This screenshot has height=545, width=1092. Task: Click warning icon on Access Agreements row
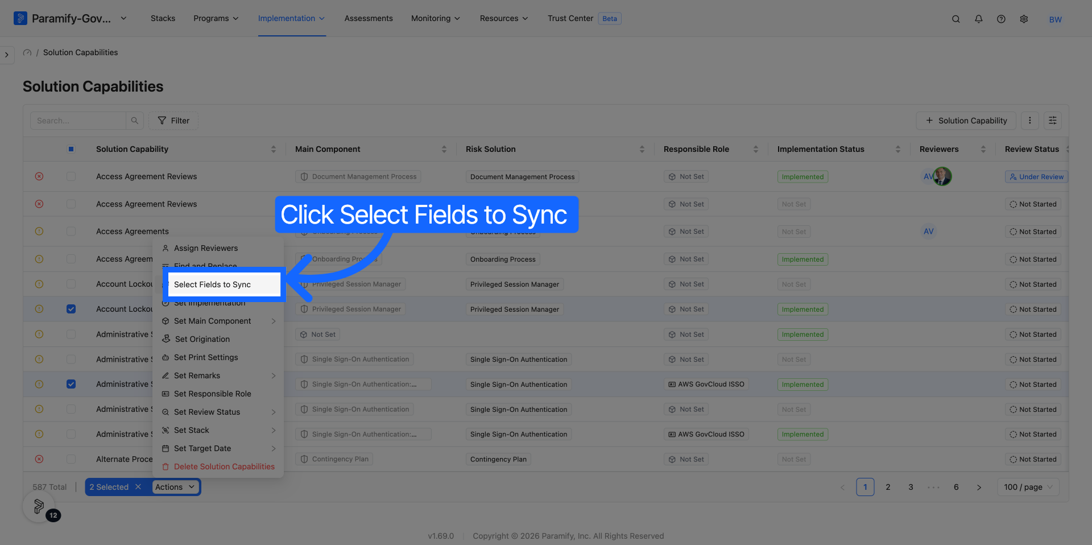tap(39, 232)
